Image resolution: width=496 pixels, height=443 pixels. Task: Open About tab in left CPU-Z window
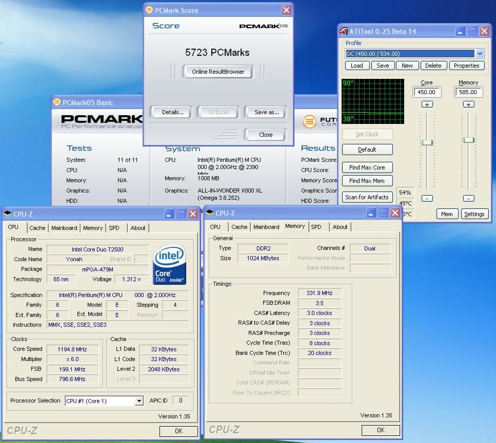138,228
